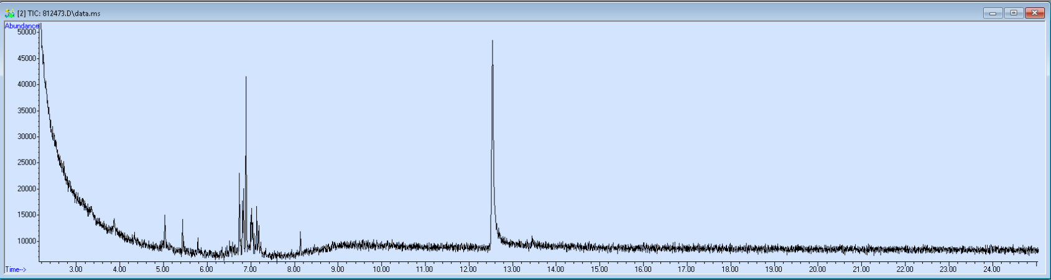Click the 10000 abundance axis tick label
The height and width of the screenshot is (280, 1051).
click(27, 242)
